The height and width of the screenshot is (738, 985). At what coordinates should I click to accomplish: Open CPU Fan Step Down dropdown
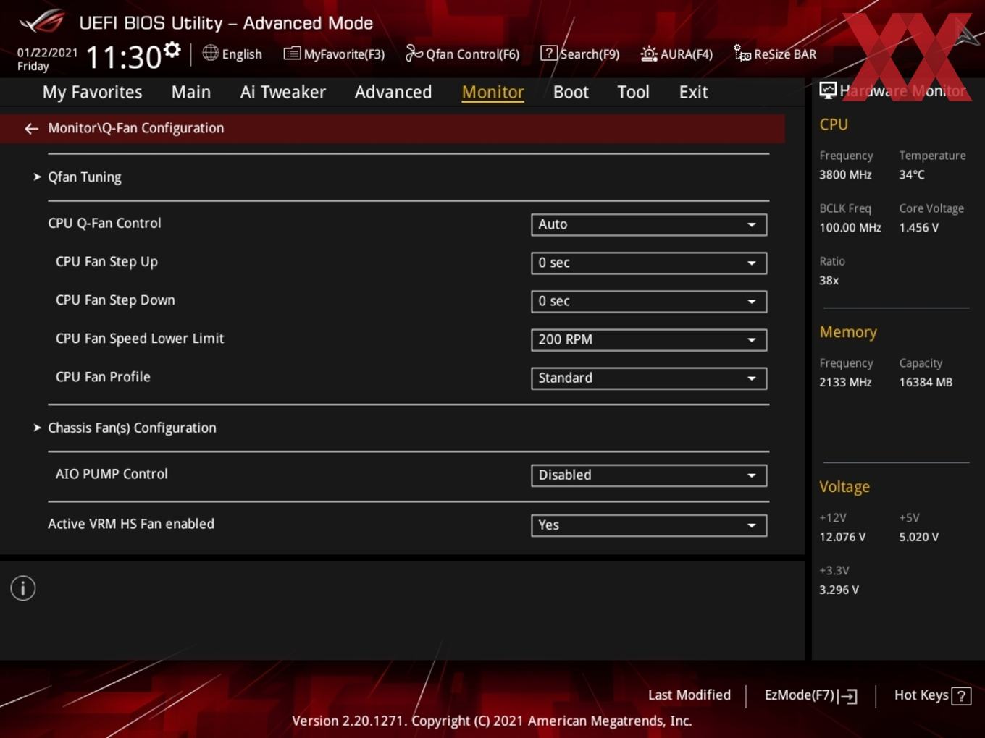649,301
